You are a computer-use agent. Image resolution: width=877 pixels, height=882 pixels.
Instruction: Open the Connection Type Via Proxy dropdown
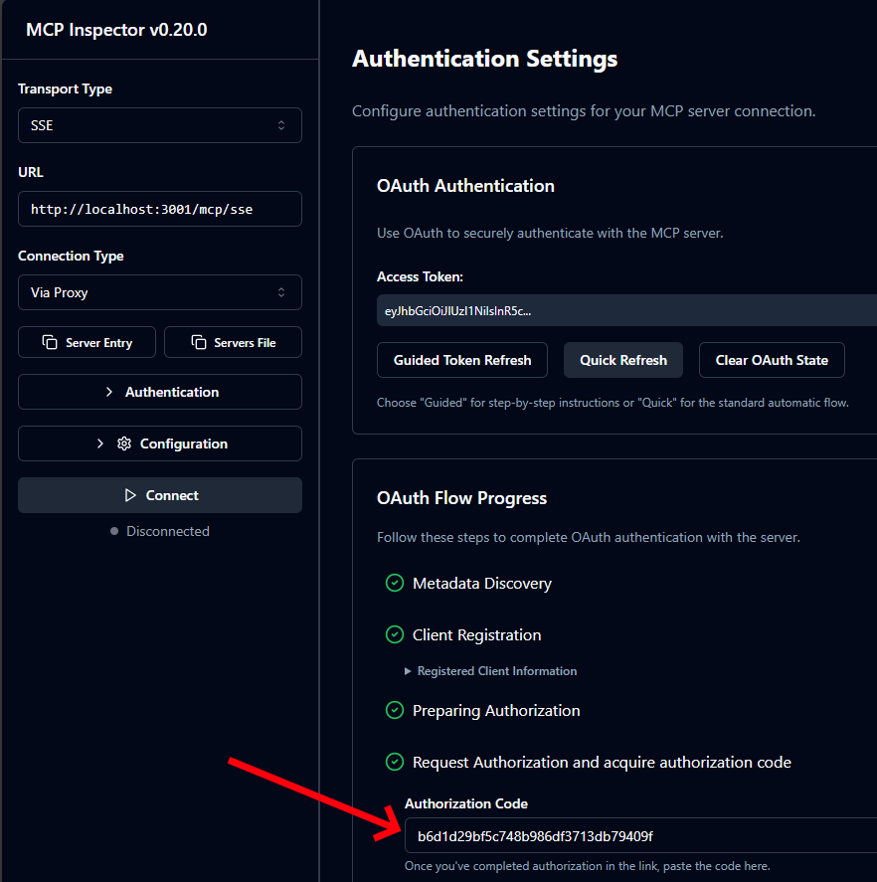(160, 292)
